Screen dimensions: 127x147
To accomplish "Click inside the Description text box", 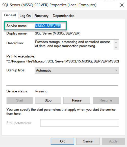I will point(74,45).
